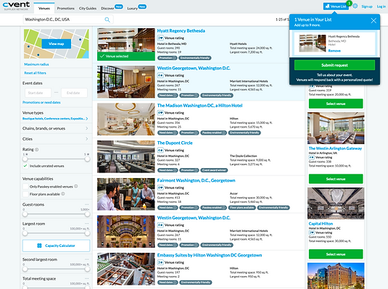Click the View map button
Screen dimensions: 388x289
coord(57,43)
